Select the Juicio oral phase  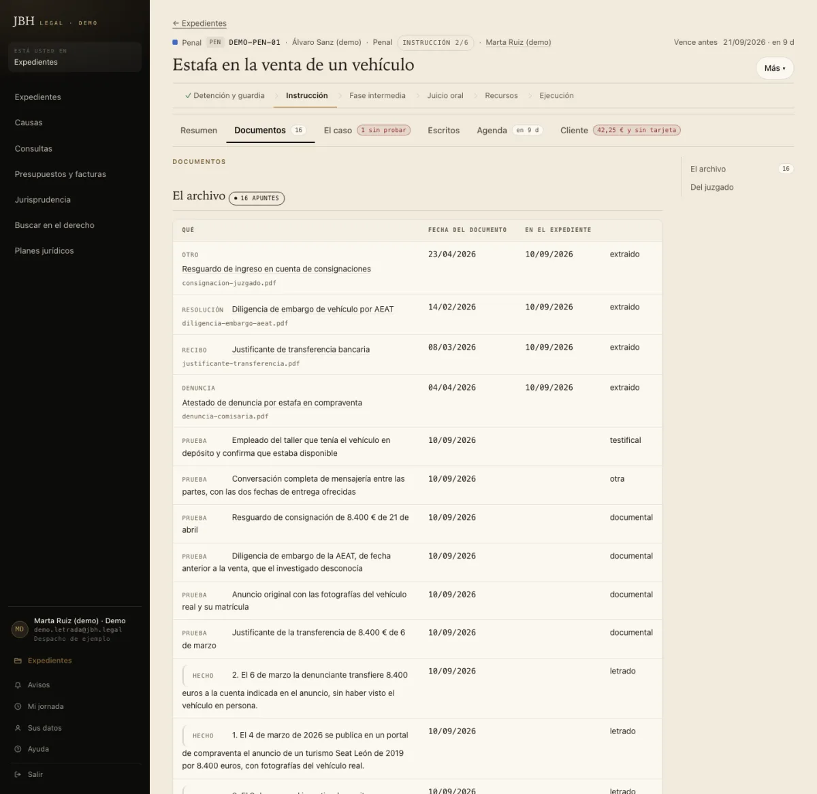(445, 96)
